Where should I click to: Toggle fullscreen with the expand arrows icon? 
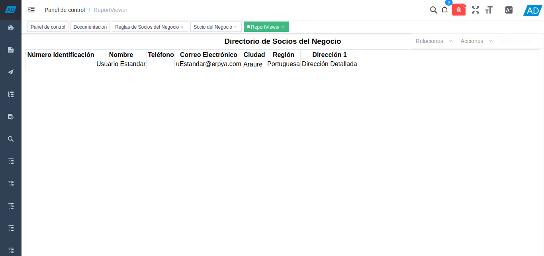point(476,10)
